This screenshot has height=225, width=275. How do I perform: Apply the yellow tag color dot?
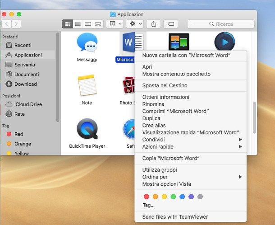(x=165, y=197)
